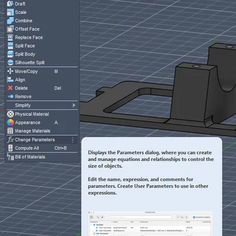Select the Split Body icon

click(x=10, y=54)
